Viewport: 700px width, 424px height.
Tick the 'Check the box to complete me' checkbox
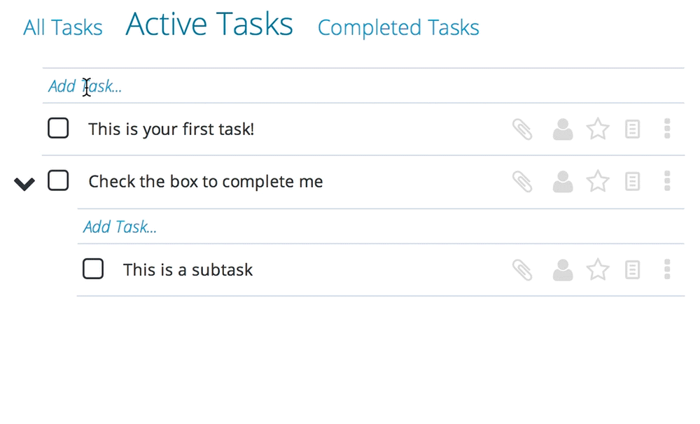tap(58, 181)
